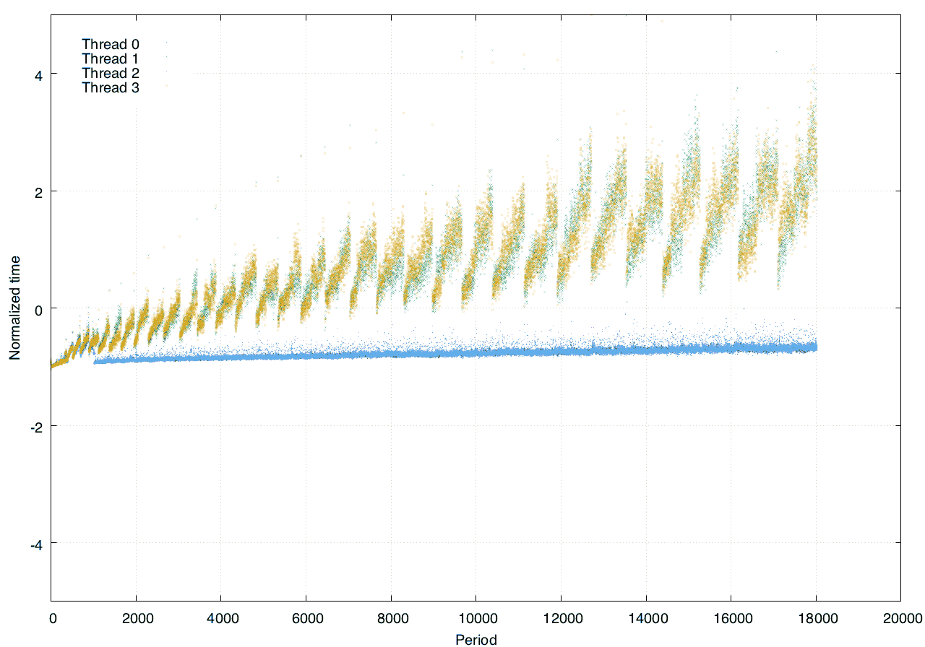
Task: Click the y-axis tick label "-4"
Action: coord(36,544)
